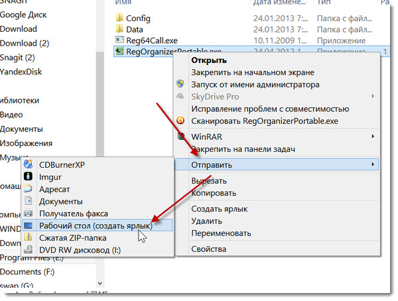This screenshot has height=301, width=398.
Task: Click the sidebar scroll-down arrow
Action: click(99, 284)
